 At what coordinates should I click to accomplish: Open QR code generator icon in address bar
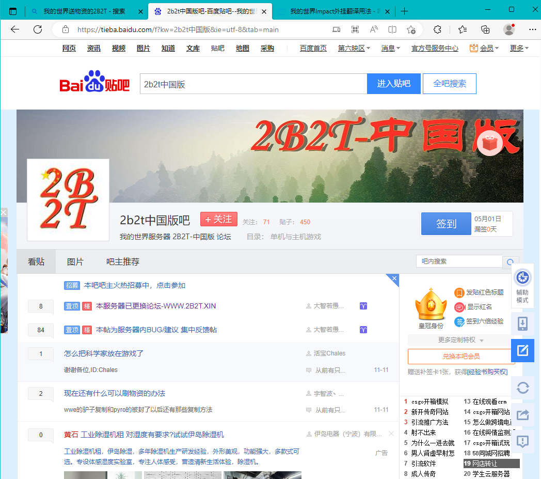coord(355,29)
